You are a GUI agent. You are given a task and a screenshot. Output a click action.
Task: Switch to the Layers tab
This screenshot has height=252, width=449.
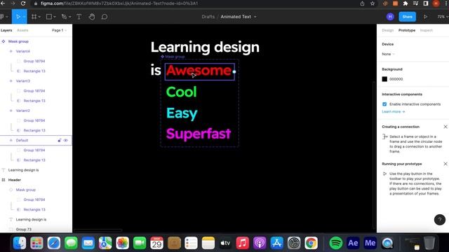coord(6,30)
